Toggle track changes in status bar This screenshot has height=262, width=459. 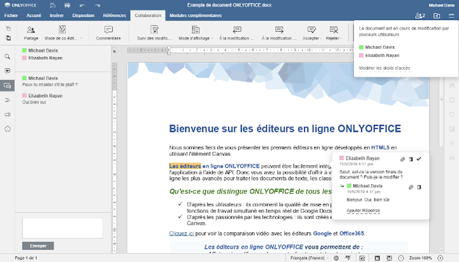(362, 258)
